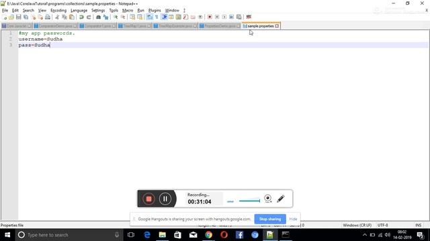Expand the system tray hidden icons

(365, 235)
